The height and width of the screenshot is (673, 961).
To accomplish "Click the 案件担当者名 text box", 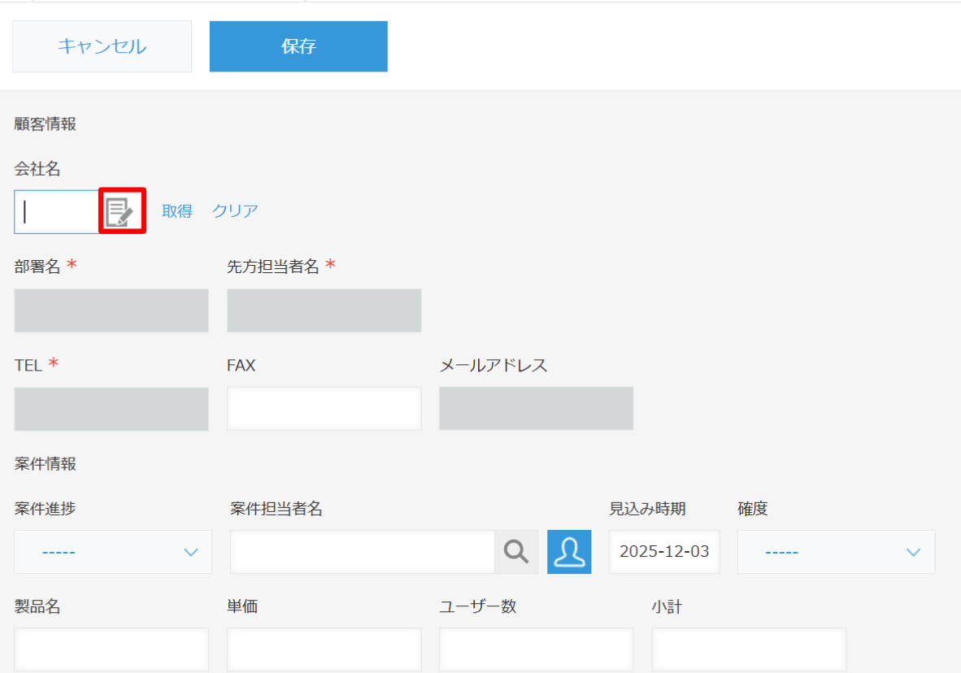I will 362,552.
